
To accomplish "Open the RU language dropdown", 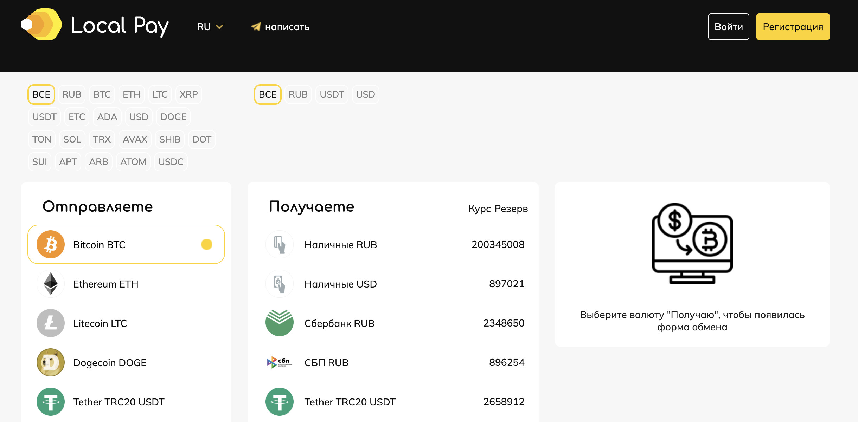I will [204, 27].
